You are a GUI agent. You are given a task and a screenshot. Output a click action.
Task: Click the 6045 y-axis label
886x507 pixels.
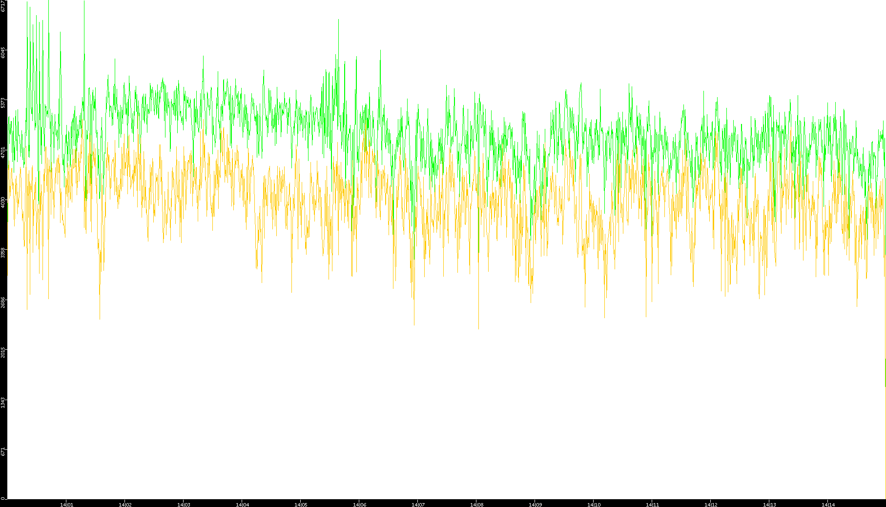3,53
